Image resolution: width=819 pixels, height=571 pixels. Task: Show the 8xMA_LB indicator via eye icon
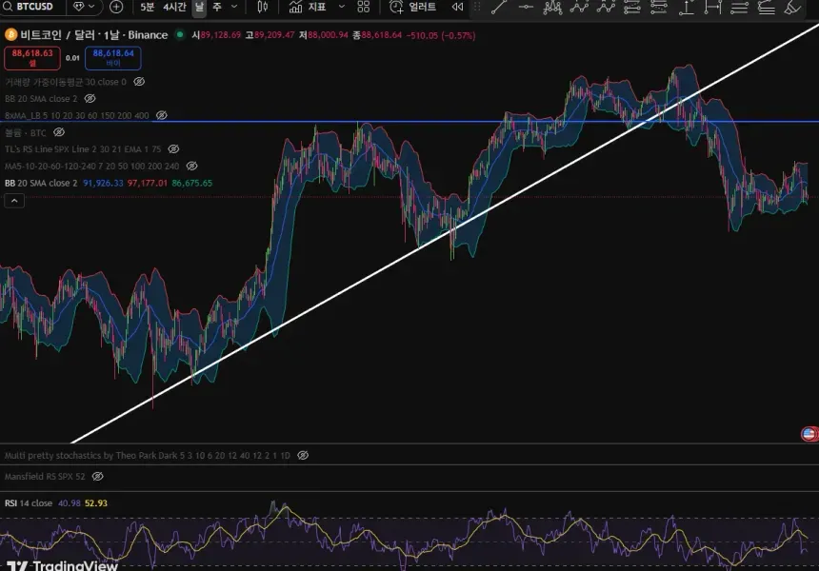pos(161,115)
